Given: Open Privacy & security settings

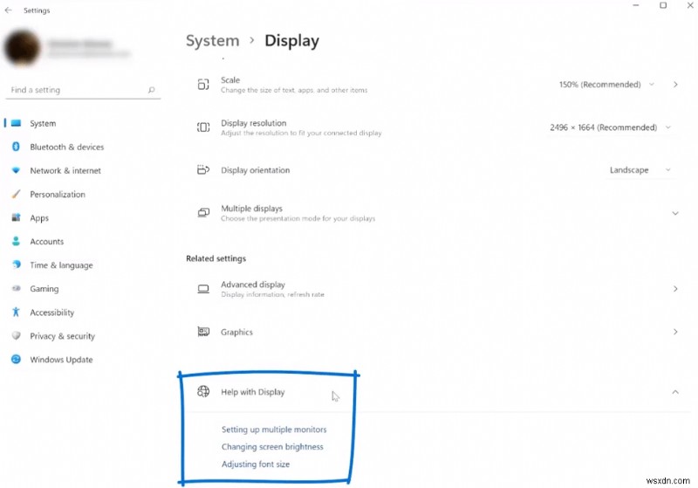Looking at the screenshot, I should (x=62, y=336).
